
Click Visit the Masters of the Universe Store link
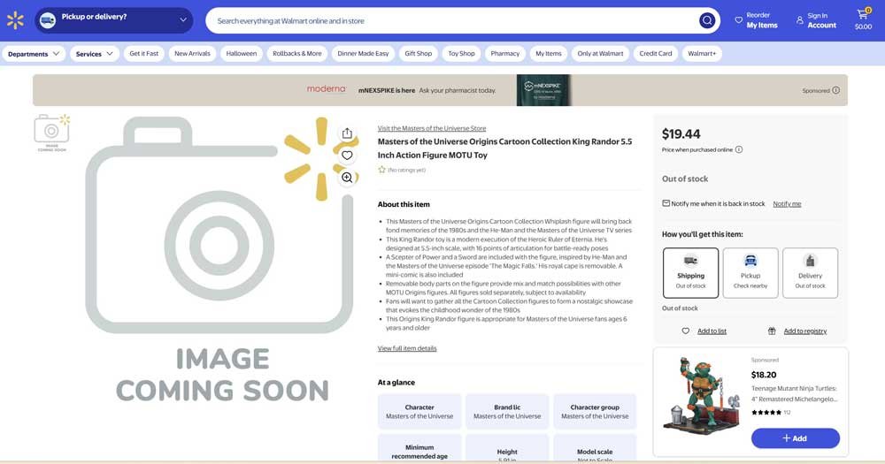click(432, 128)
